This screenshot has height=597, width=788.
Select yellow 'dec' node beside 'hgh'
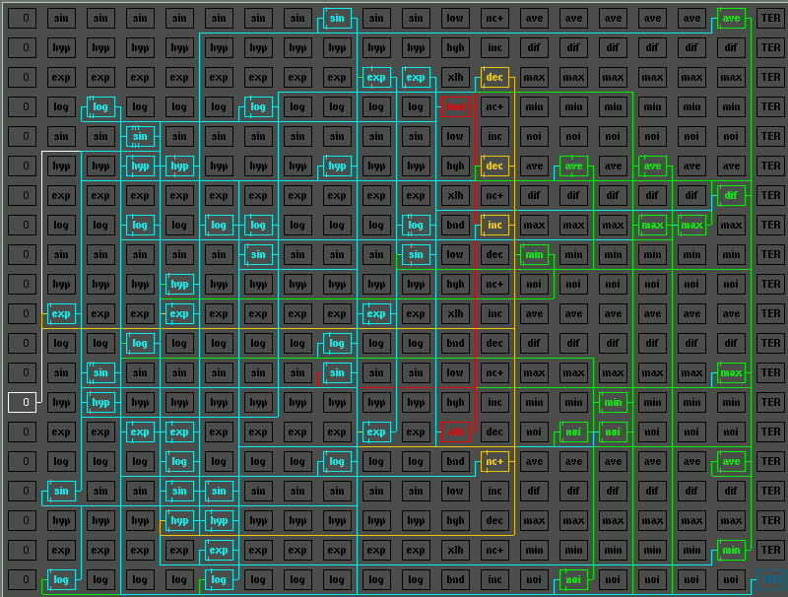(495, 166)
